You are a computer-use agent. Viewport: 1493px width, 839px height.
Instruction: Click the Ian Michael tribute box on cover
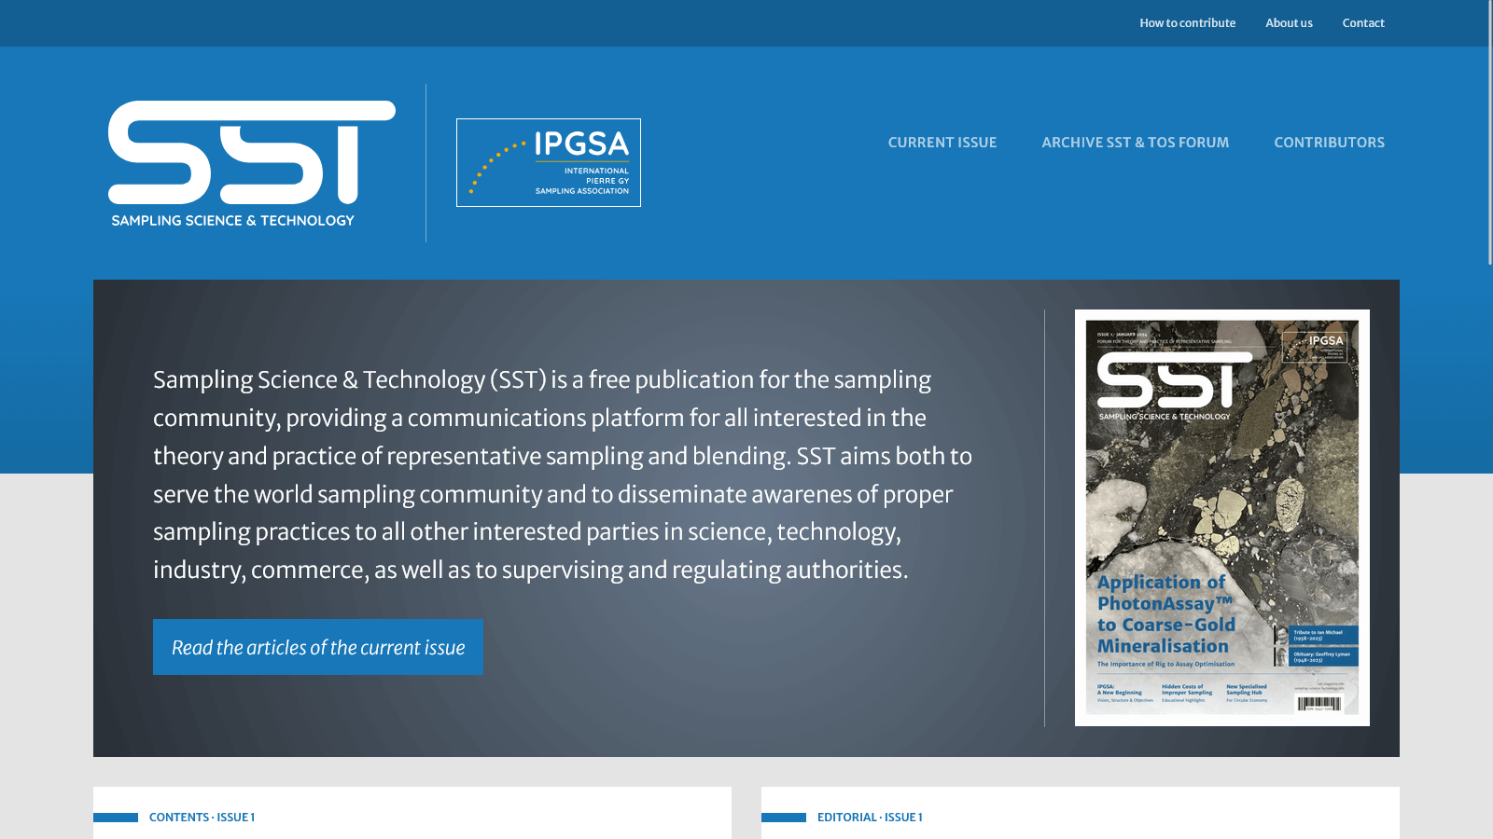pos(1322,635)
